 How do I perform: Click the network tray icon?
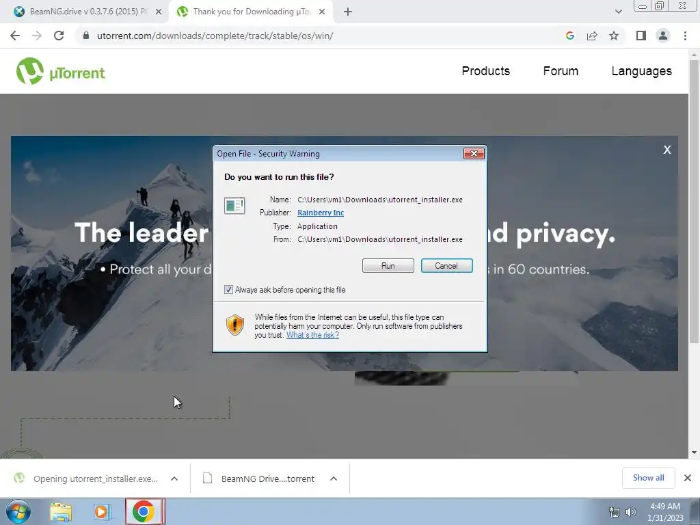pyautogui.click(x=615, y=512)
